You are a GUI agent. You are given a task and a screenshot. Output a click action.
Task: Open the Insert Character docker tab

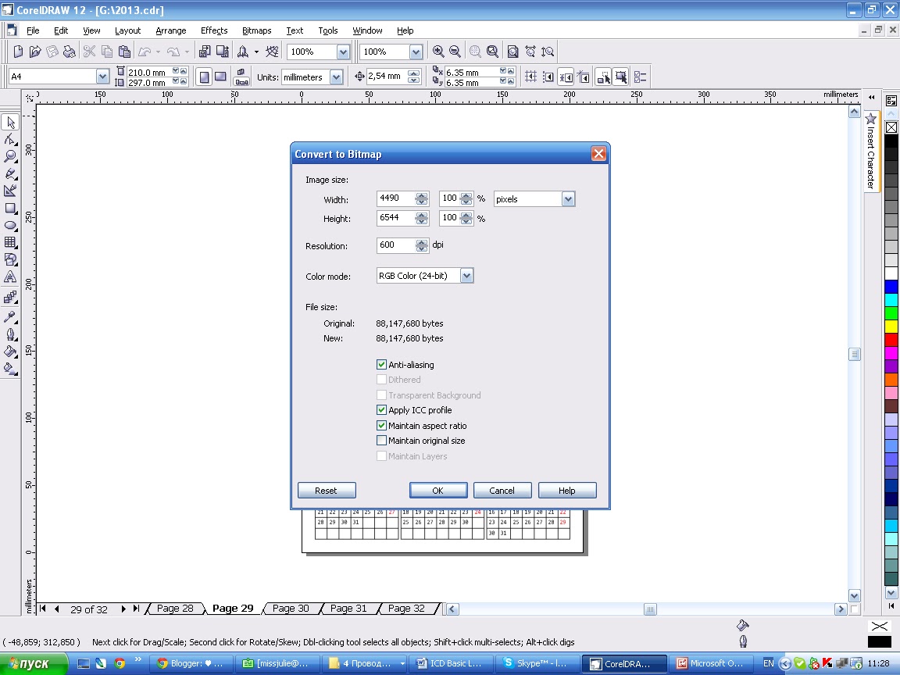point(871,152)
